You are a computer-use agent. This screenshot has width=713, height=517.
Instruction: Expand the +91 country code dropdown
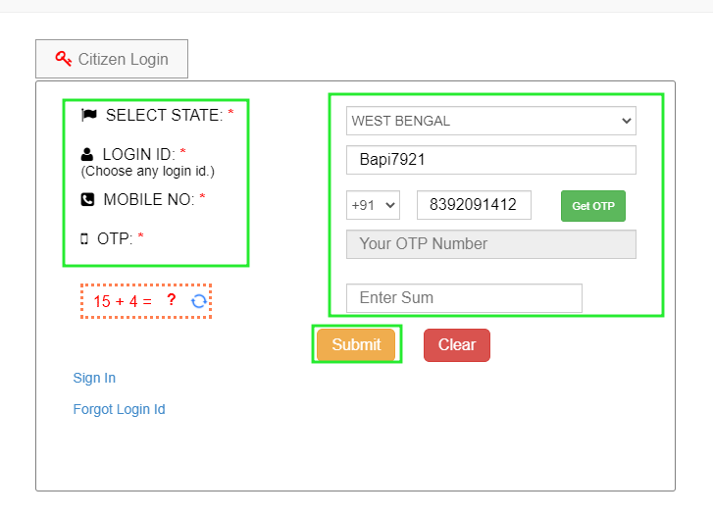[x=373, y=205]
